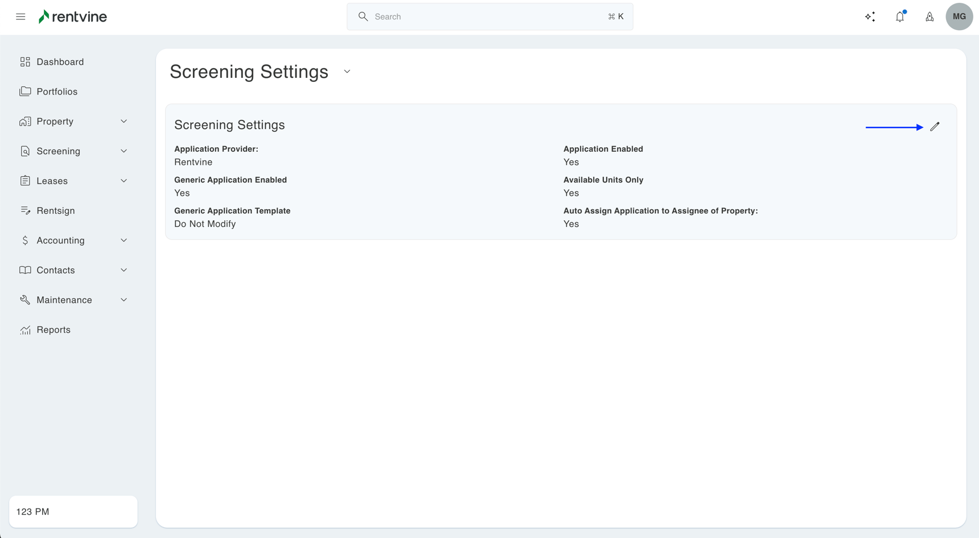Click the Reports chart icon
Image resolution: width=979 pixels, height=538 pixels.
[25, 329]
